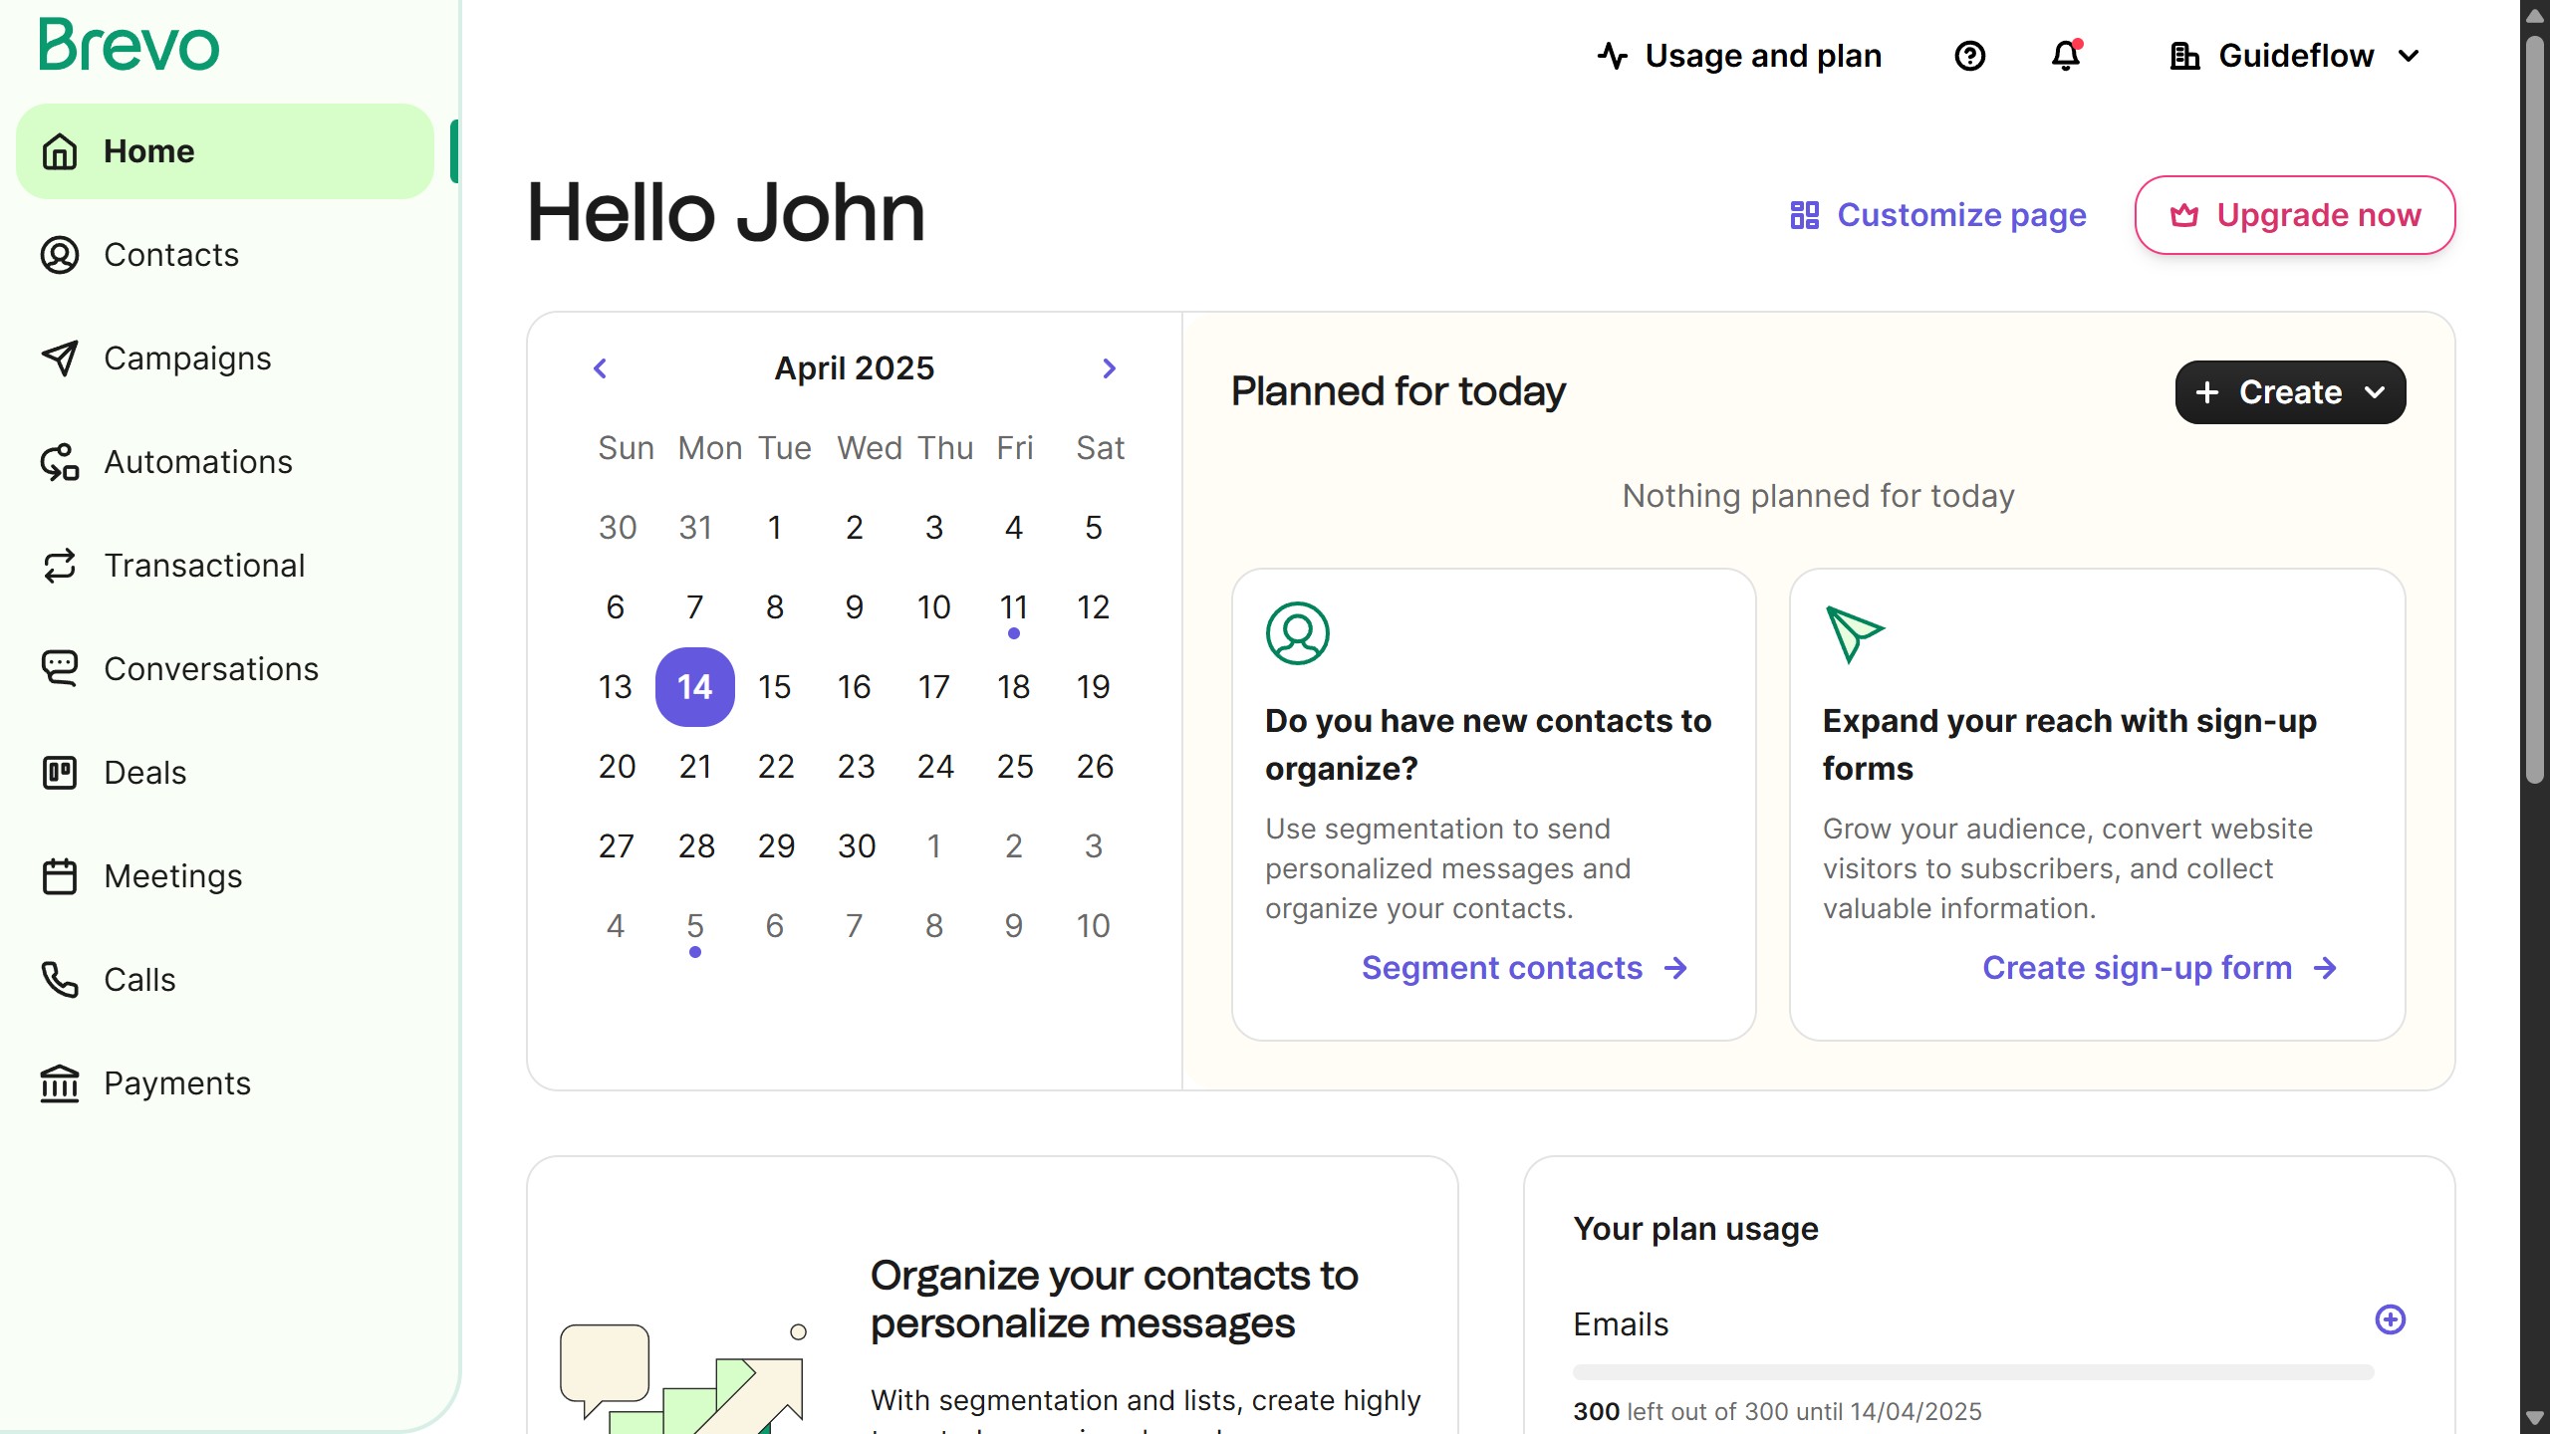Viewport: 2550px width, 1434px height.
Task: Select April 11 in the calendar
Action: [1013, 607]
